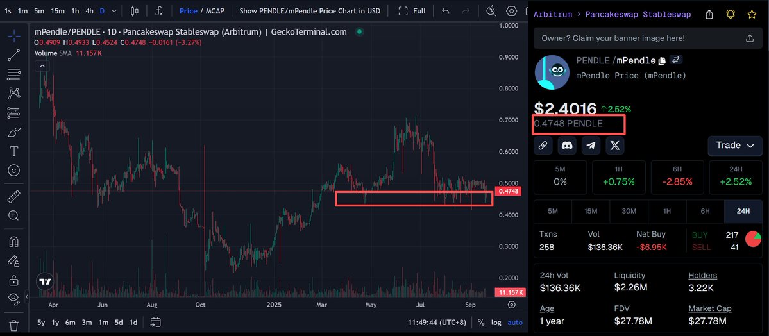Image resolution: width=769 pixels, height=336 pixels.
Task: Click the TradingView logo on chart
Action: (45, 282)
